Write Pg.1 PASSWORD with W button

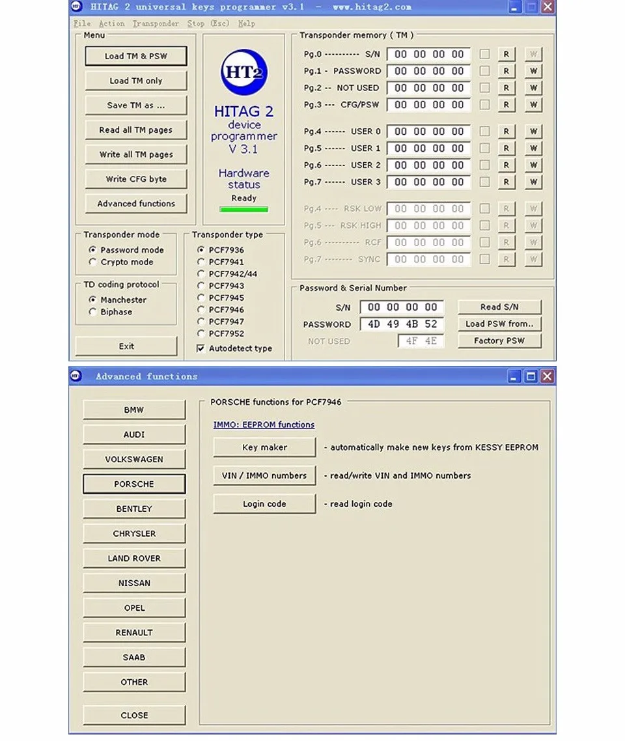(533, 71)
